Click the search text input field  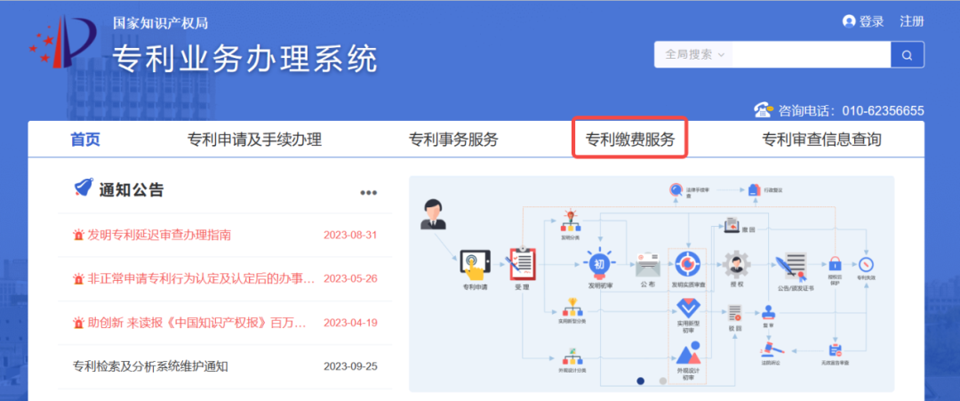coord(812,54)
